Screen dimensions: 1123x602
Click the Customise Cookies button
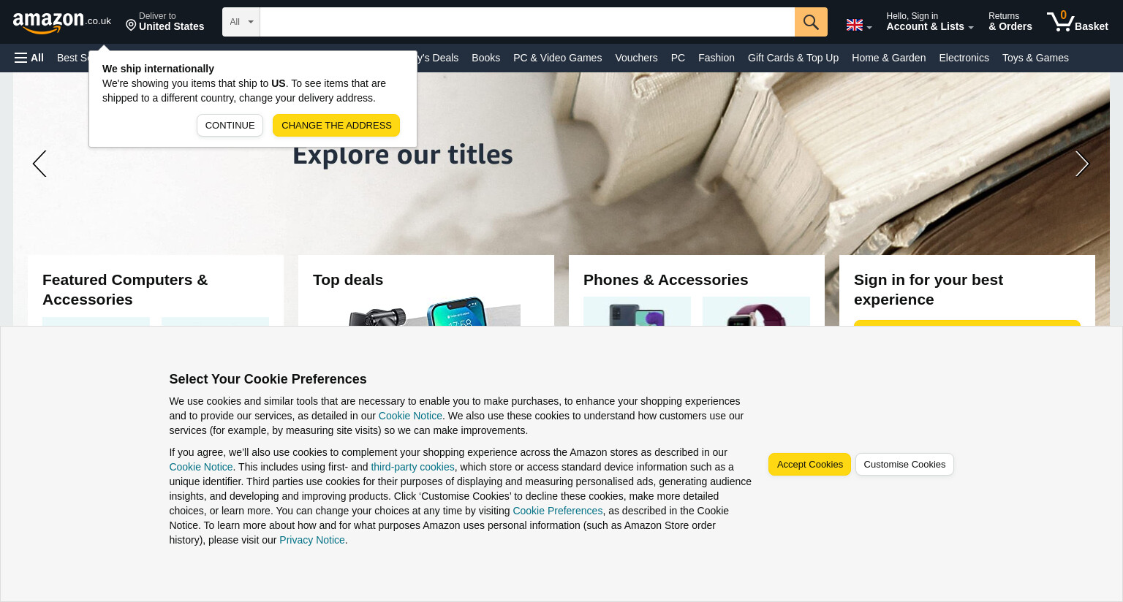[904, 465]
